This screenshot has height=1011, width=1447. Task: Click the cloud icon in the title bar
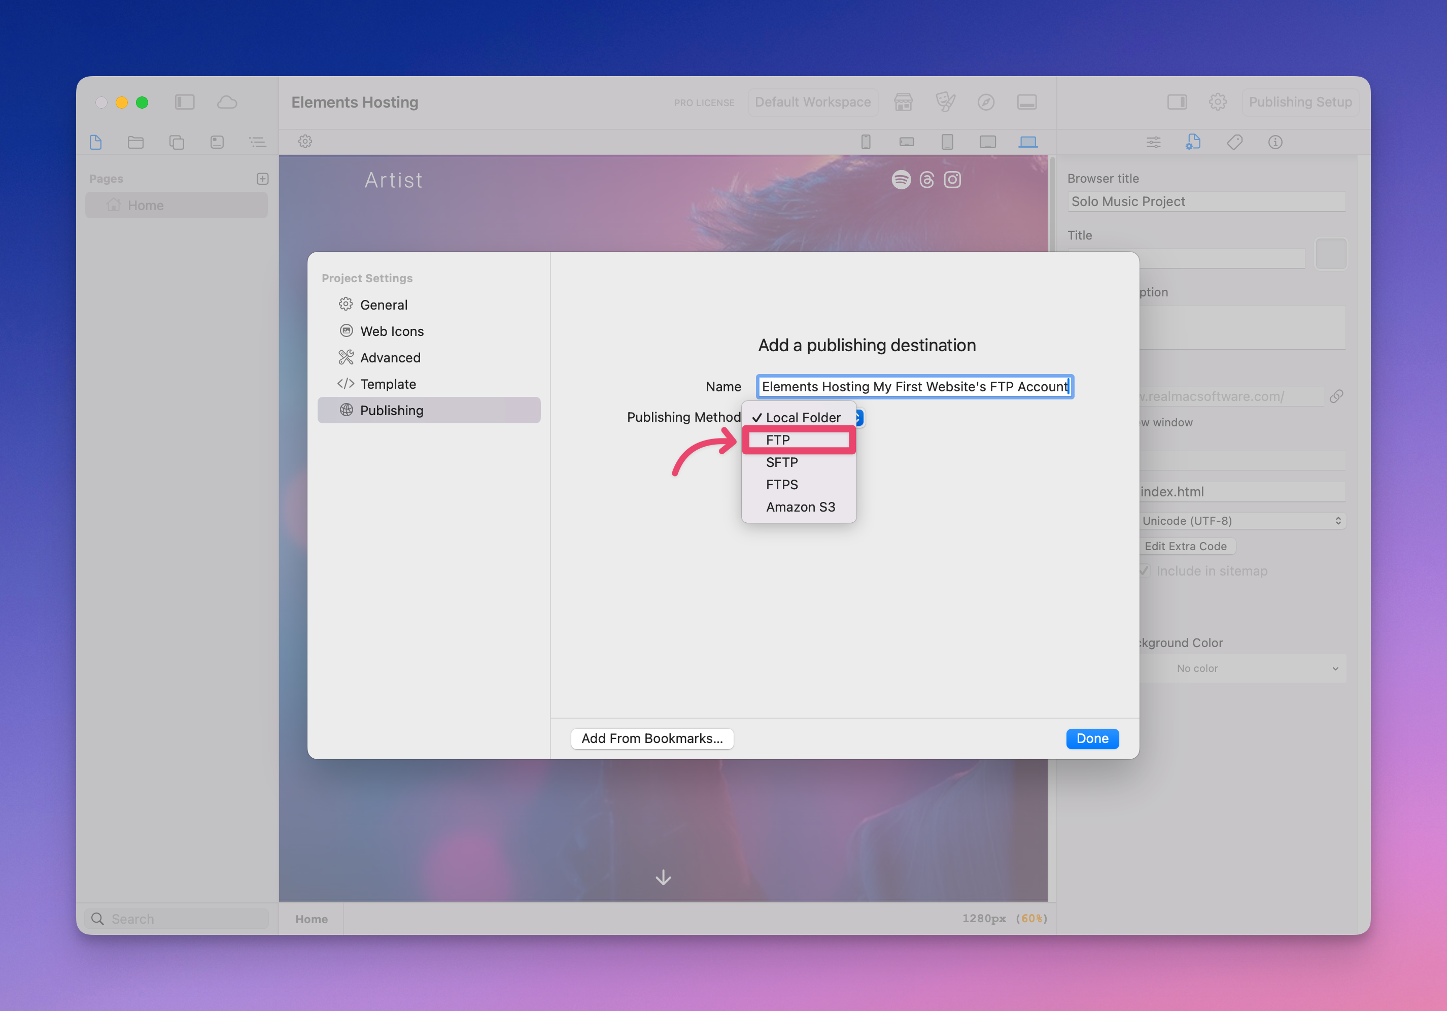pyautogui.click(x=227, y=102)
